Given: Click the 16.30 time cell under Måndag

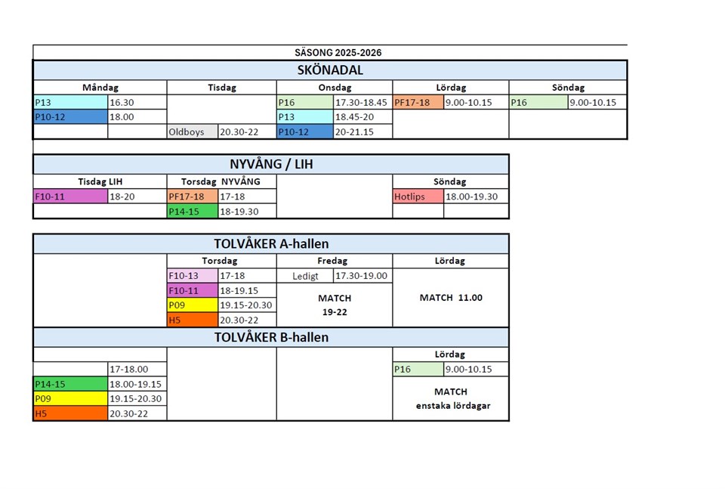Looking at the screenshot, I should coord(137,103).
